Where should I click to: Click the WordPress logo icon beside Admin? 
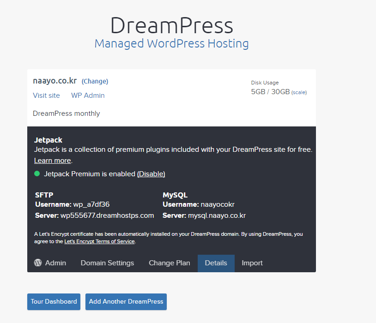point(38,263)
